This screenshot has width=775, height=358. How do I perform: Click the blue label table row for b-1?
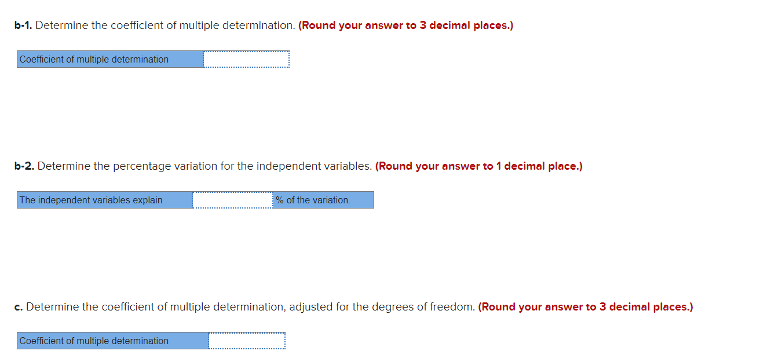coord(110,59)
